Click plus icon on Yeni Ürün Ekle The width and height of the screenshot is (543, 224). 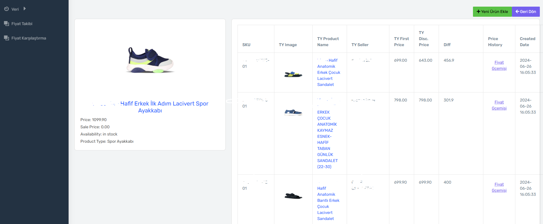pyautogui.click(x=478, y=12)
